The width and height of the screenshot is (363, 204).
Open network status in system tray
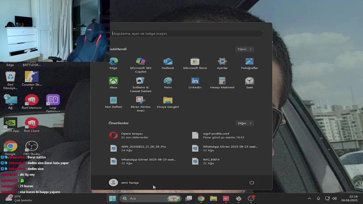(x=327, y=198)
